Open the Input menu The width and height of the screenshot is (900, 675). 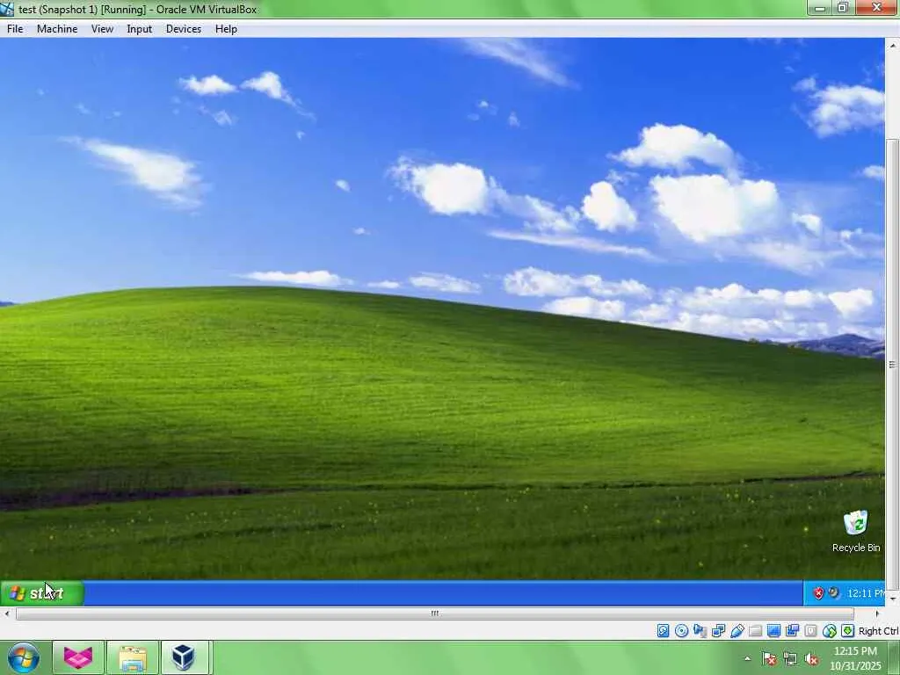tap(139, 29)
